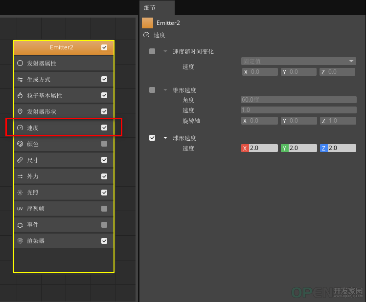
Task: Click the 生成方式 module icon
Action: pos(20,79)
